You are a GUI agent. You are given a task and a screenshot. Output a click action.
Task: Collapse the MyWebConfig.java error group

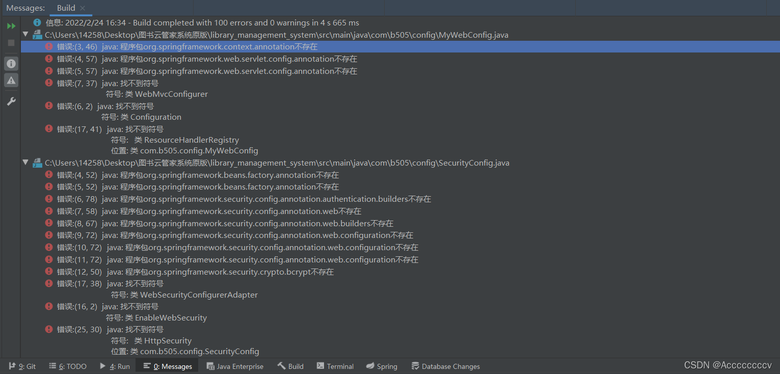(x=25, y=35)
